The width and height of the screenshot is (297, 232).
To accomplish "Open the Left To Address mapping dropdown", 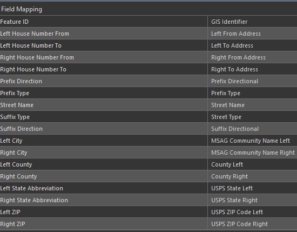I will click(x=252, y=45).
